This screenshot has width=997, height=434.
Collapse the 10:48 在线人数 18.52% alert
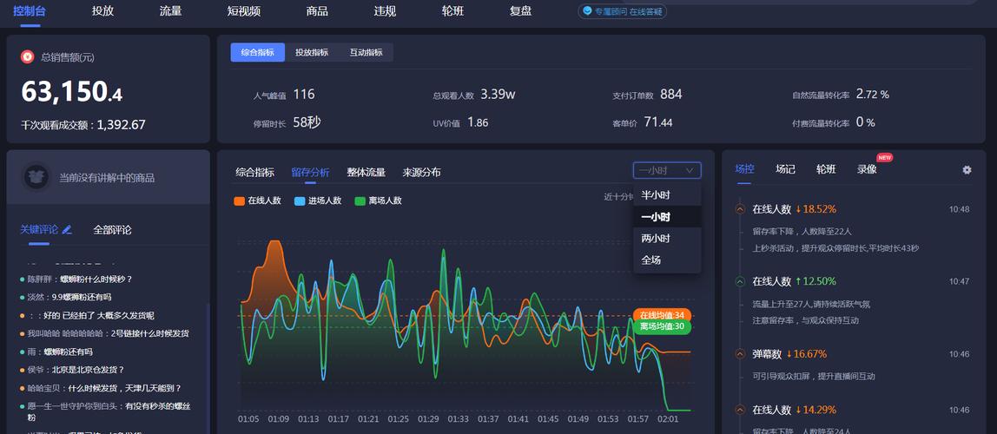(740, 209)
